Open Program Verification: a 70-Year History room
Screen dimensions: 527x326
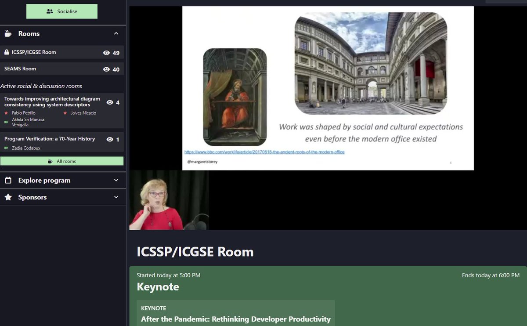62,142
